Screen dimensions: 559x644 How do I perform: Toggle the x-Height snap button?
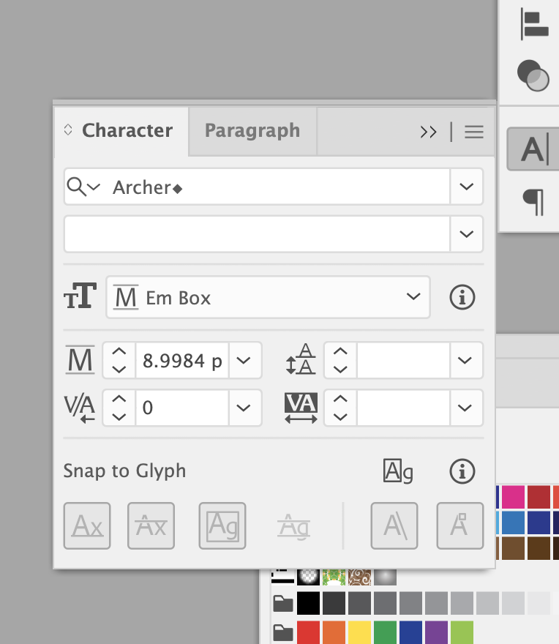click(151, 526)
